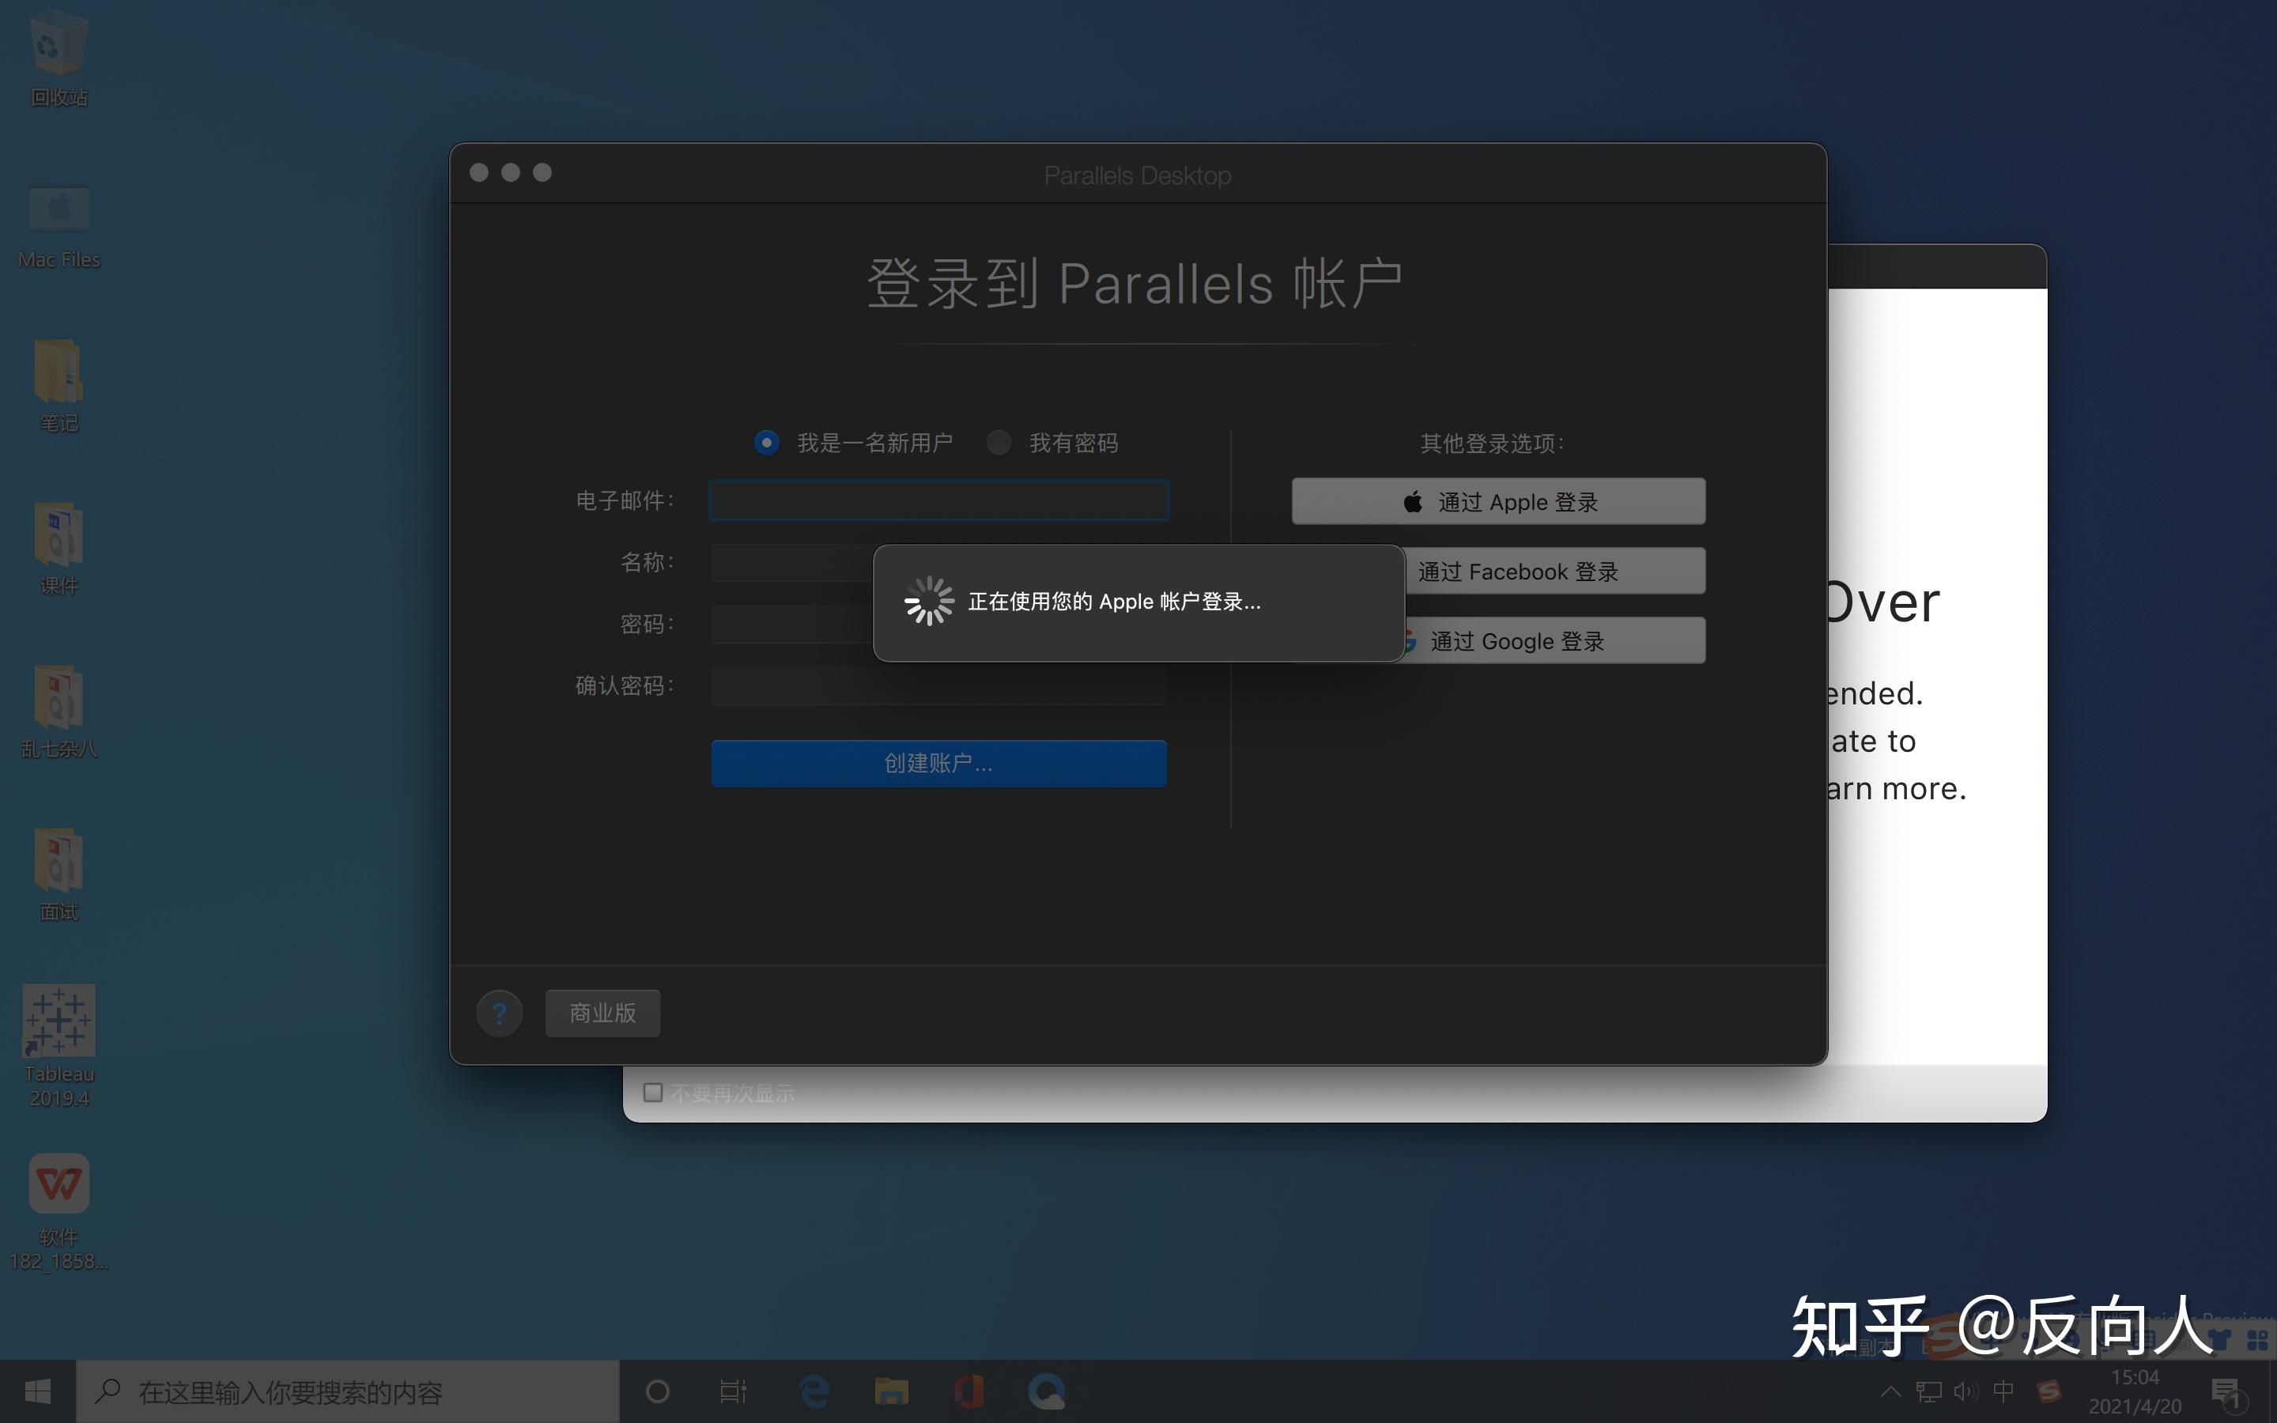Close the Parallels Desktop sign-in window
Screen dimensions: 2277x1423
click(479, 172)
